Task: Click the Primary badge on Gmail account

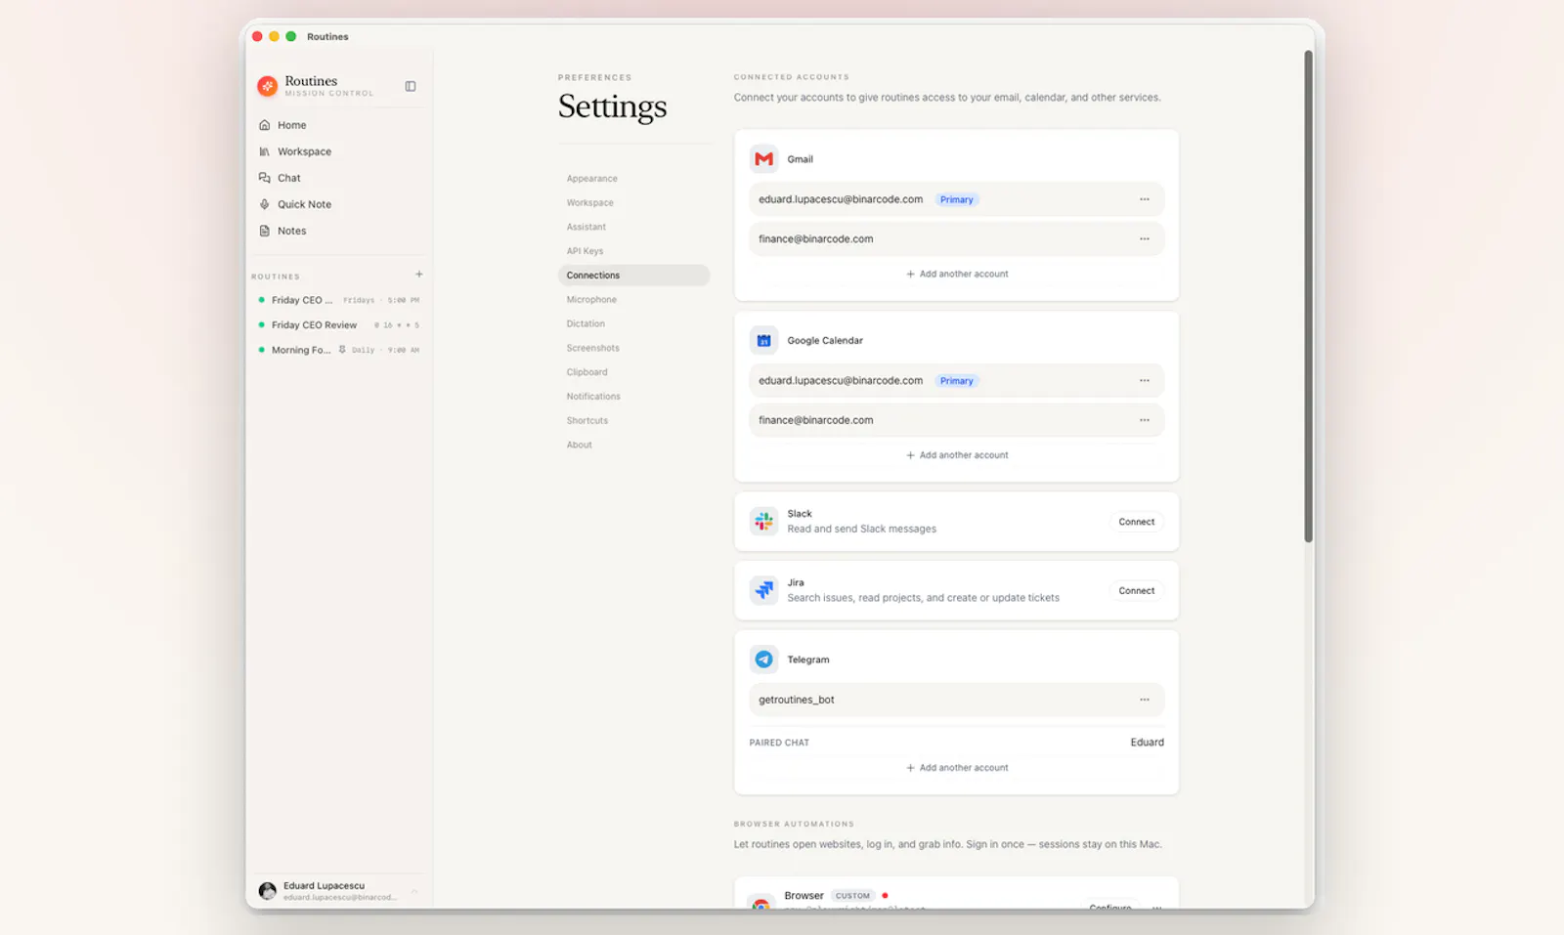Action: click(957, 199)
